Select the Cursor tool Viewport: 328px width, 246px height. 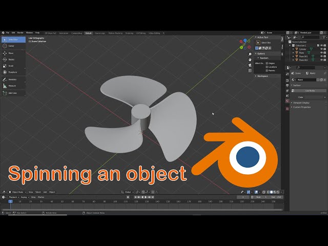pyautogui.click(x=13, y=46)
